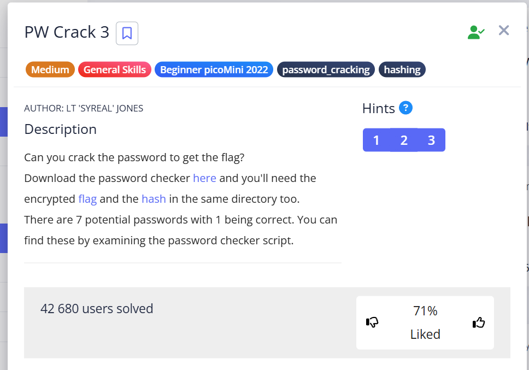Screen dimensions: 529x370
Task: Reveal hint number 3
Action: [x=431, y=140]
